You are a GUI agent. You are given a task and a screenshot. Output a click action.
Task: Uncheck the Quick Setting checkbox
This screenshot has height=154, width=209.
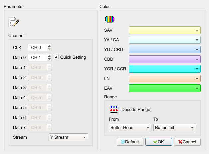pos(56,57)
